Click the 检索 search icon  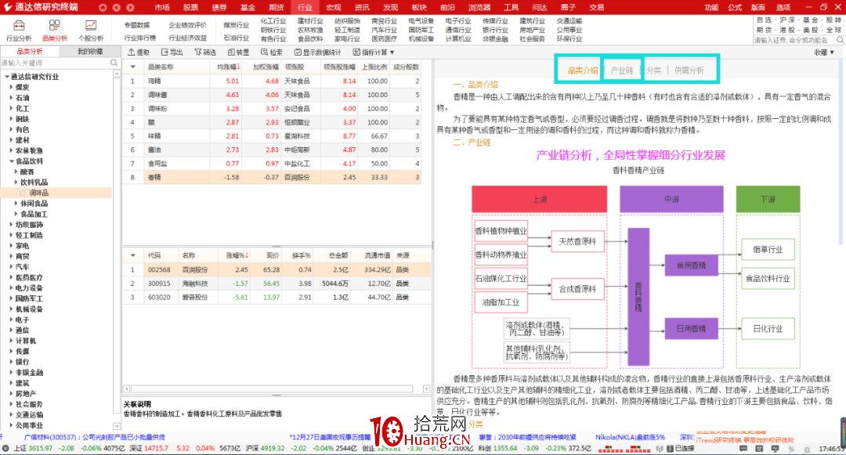(x=265, y=52)
